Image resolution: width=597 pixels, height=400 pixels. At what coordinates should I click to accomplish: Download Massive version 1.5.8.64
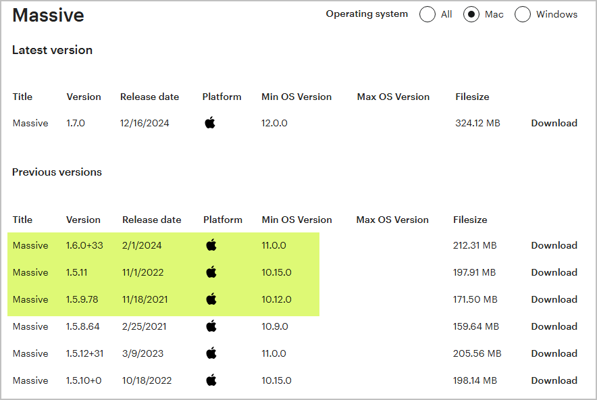point(554,326)
